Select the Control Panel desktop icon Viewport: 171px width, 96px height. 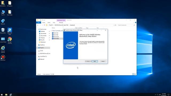click(x=3, y=40)
